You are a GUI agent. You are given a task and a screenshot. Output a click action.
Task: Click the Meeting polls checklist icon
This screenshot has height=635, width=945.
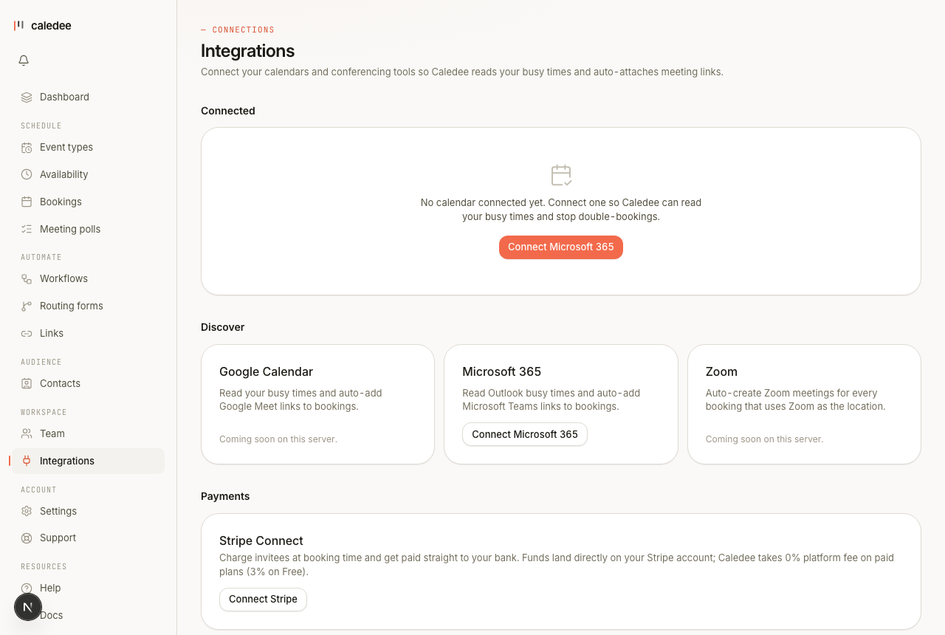(27, 229)
